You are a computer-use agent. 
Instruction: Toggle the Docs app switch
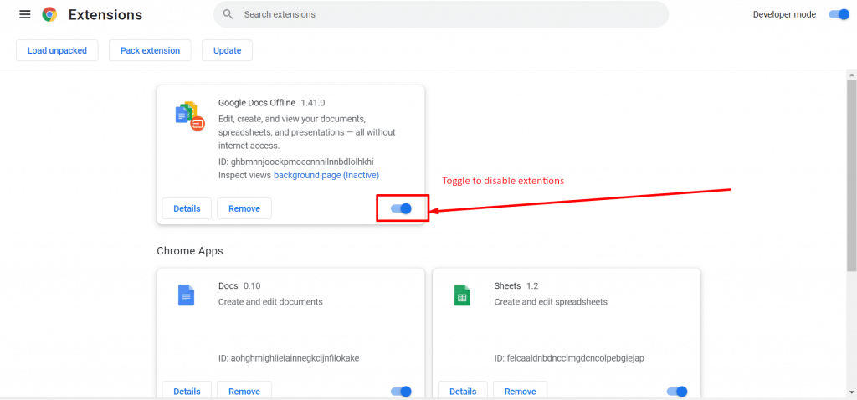401,392
